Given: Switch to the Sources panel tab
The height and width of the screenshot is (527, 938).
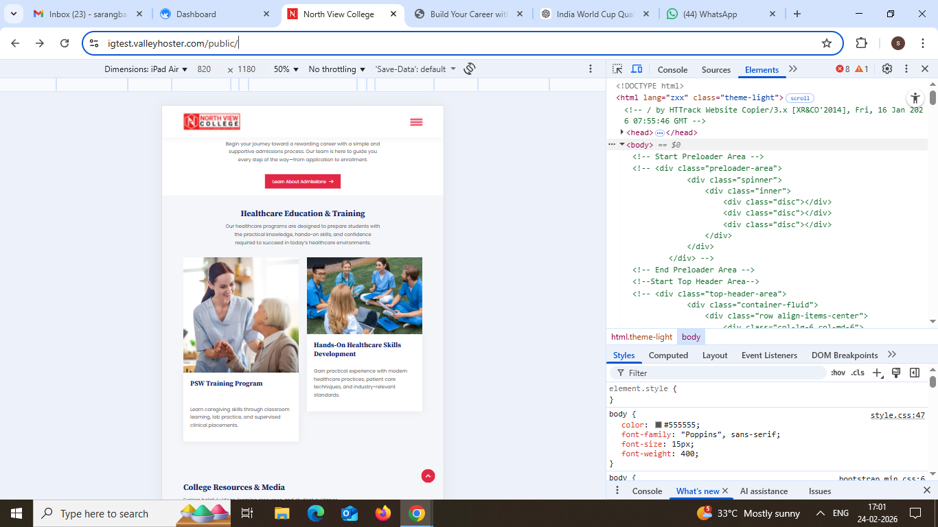Looking at the screenshot, I should 716,70.
